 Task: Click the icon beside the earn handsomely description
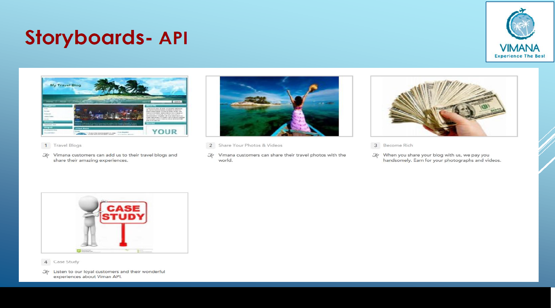(376, 156)
